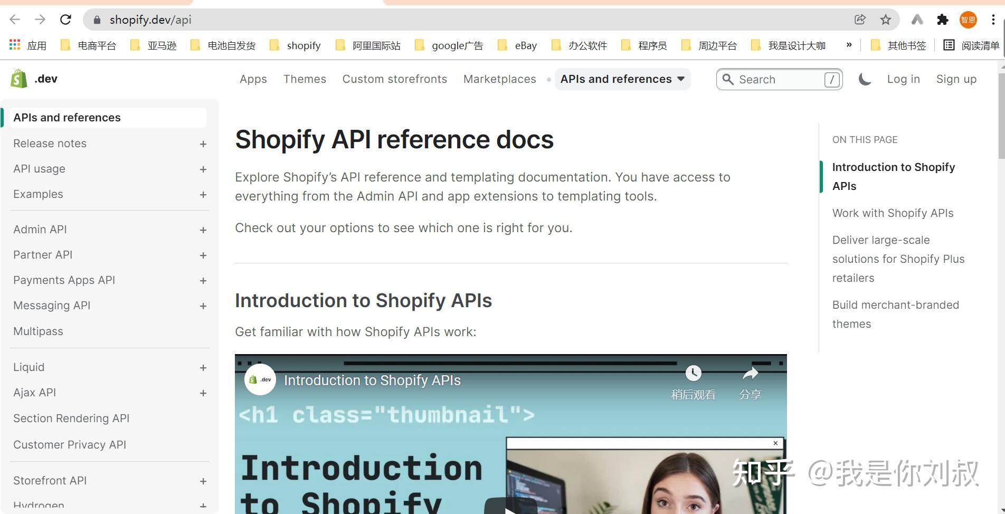The width and height of the screenshot is (1005, 514).
Task: Select APIs and references in the sidebar
Action: click(108, 118)
